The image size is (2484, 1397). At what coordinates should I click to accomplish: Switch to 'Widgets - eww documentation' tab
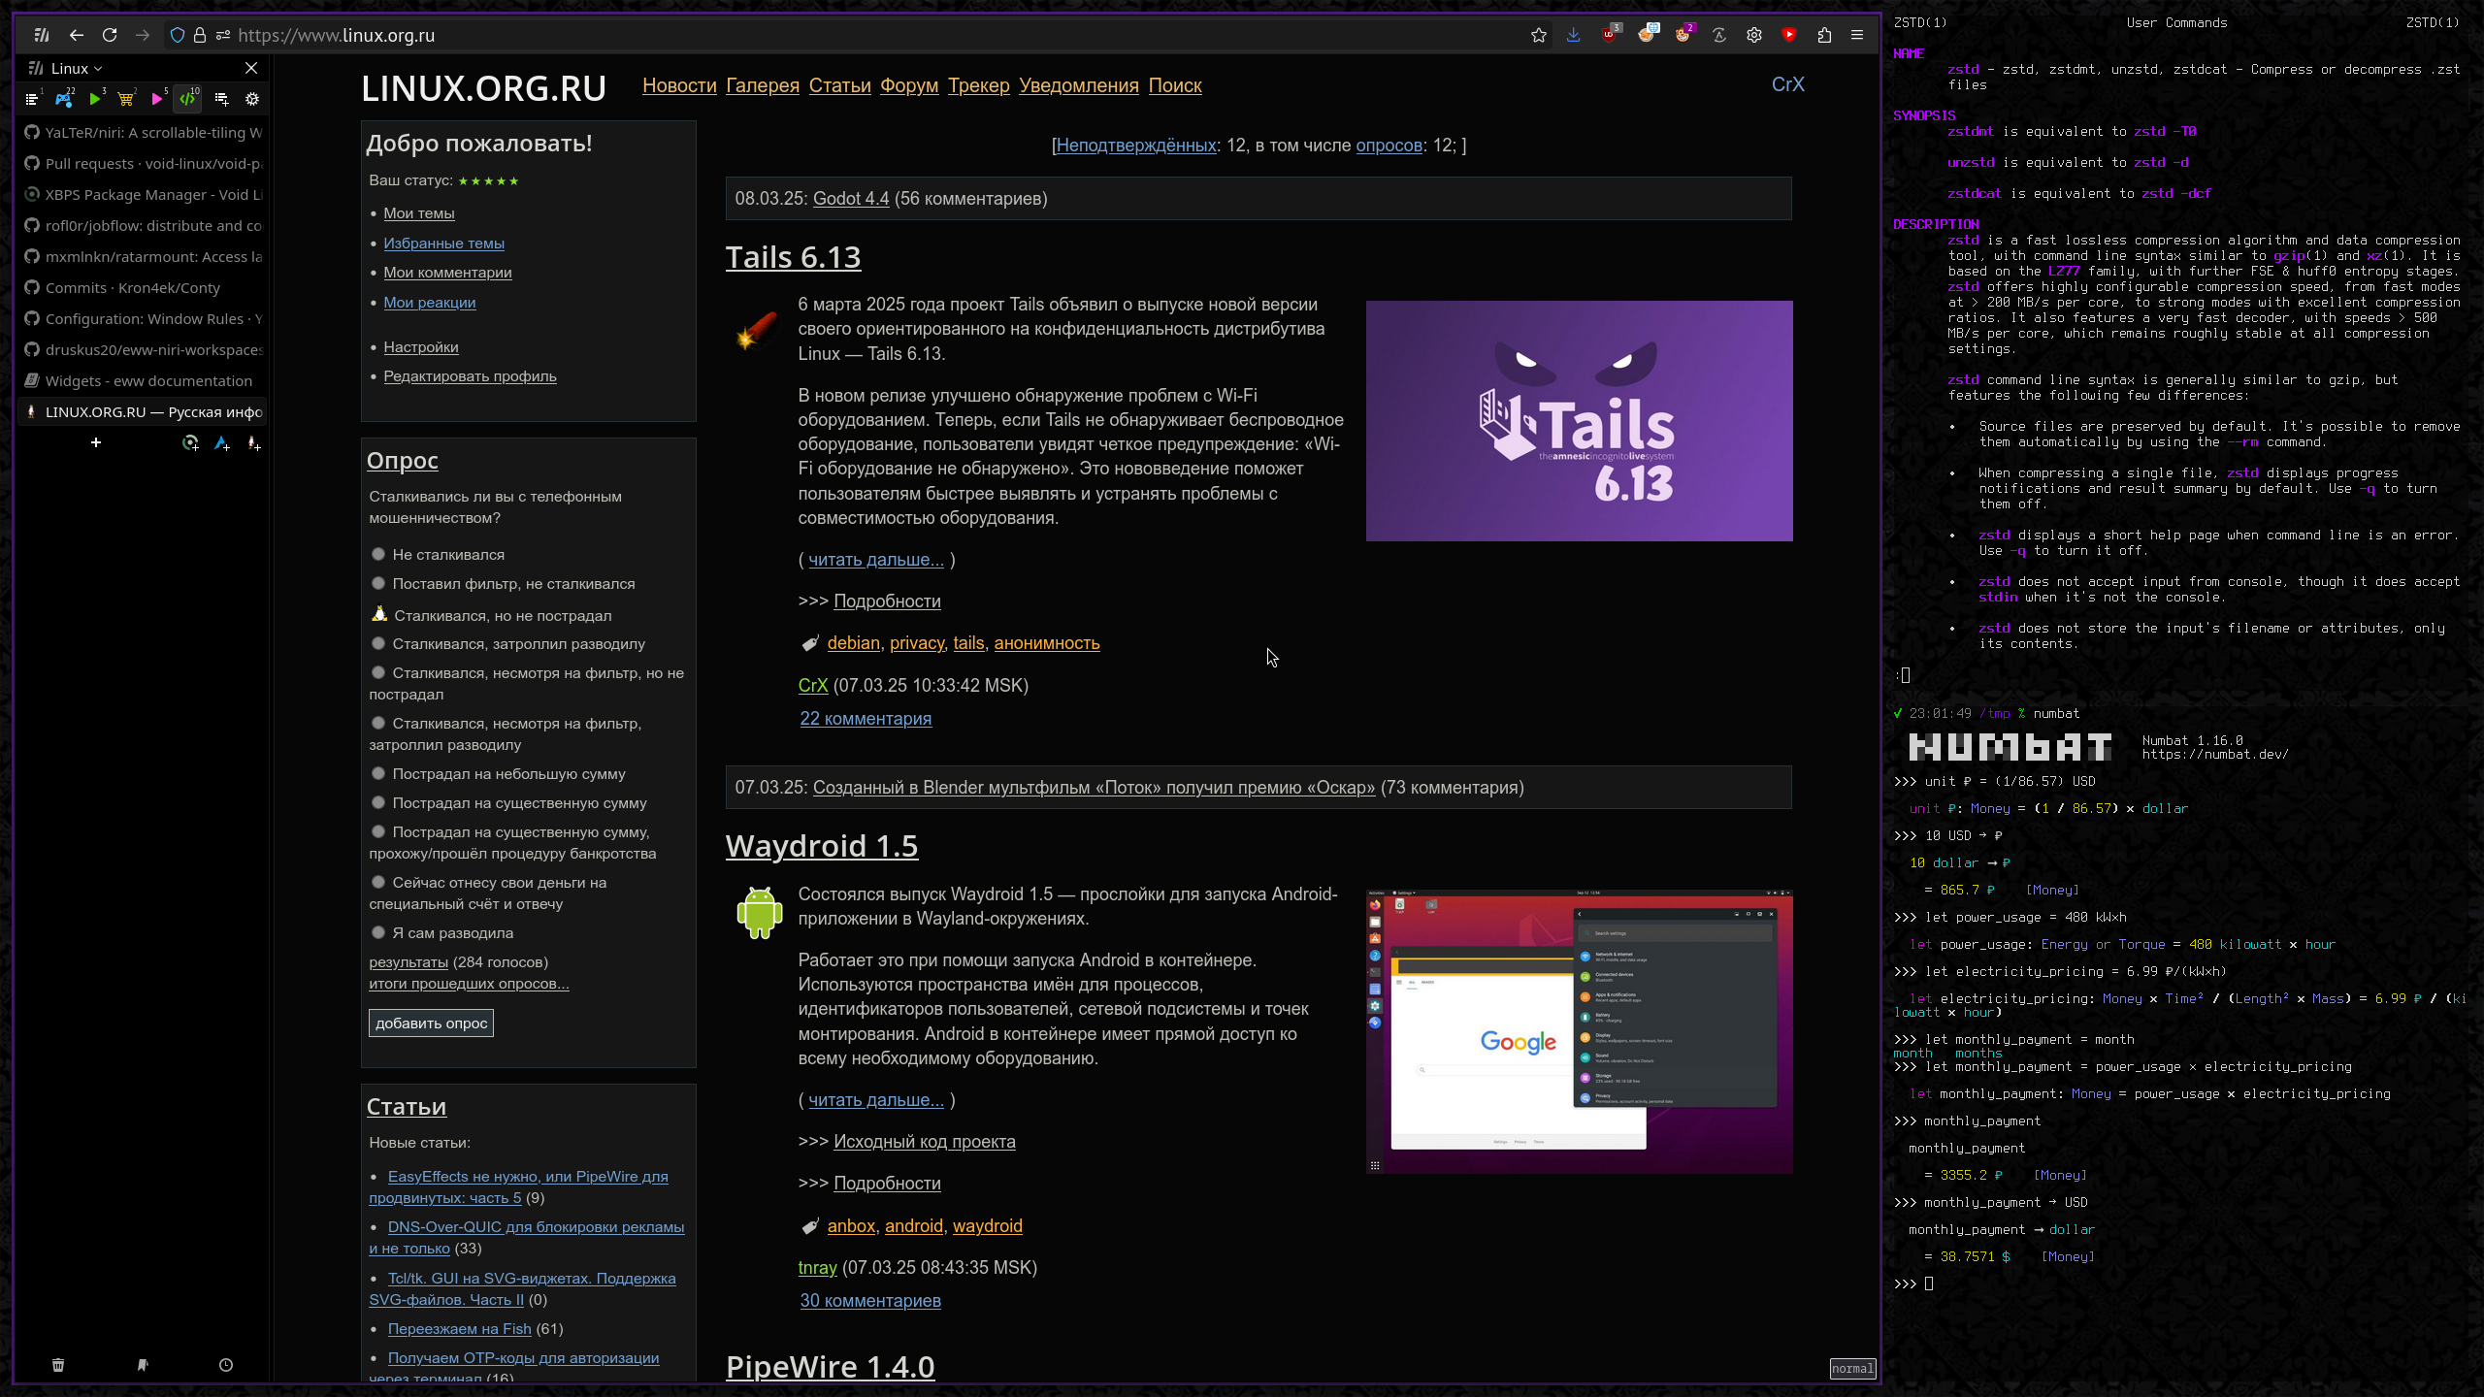[x=143, y=380]
